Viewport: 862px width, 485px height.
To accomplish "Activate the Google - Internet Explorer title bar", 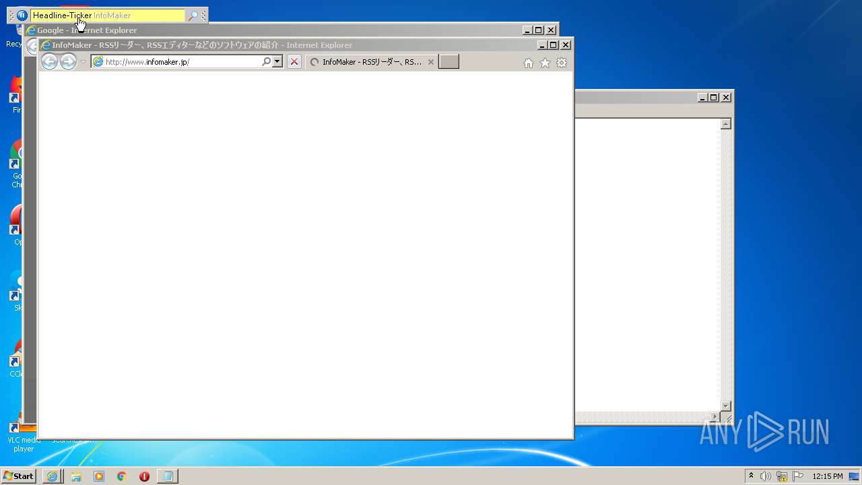I will tap(275, 30).
